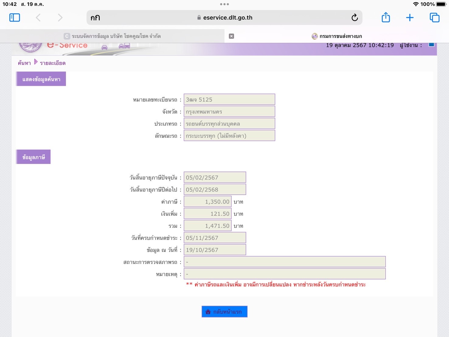449x337 pixels.
Task: Select the สถานะการตรวจสภาพรถ field
Action: (285, 262)
